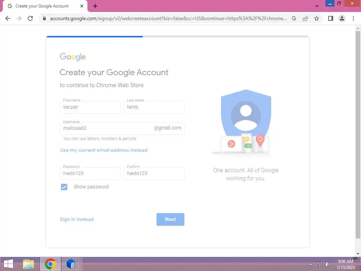The image size is (361, 271).
Task: Click 'One account. All of Google' text
Action: (x=246, y=170)
